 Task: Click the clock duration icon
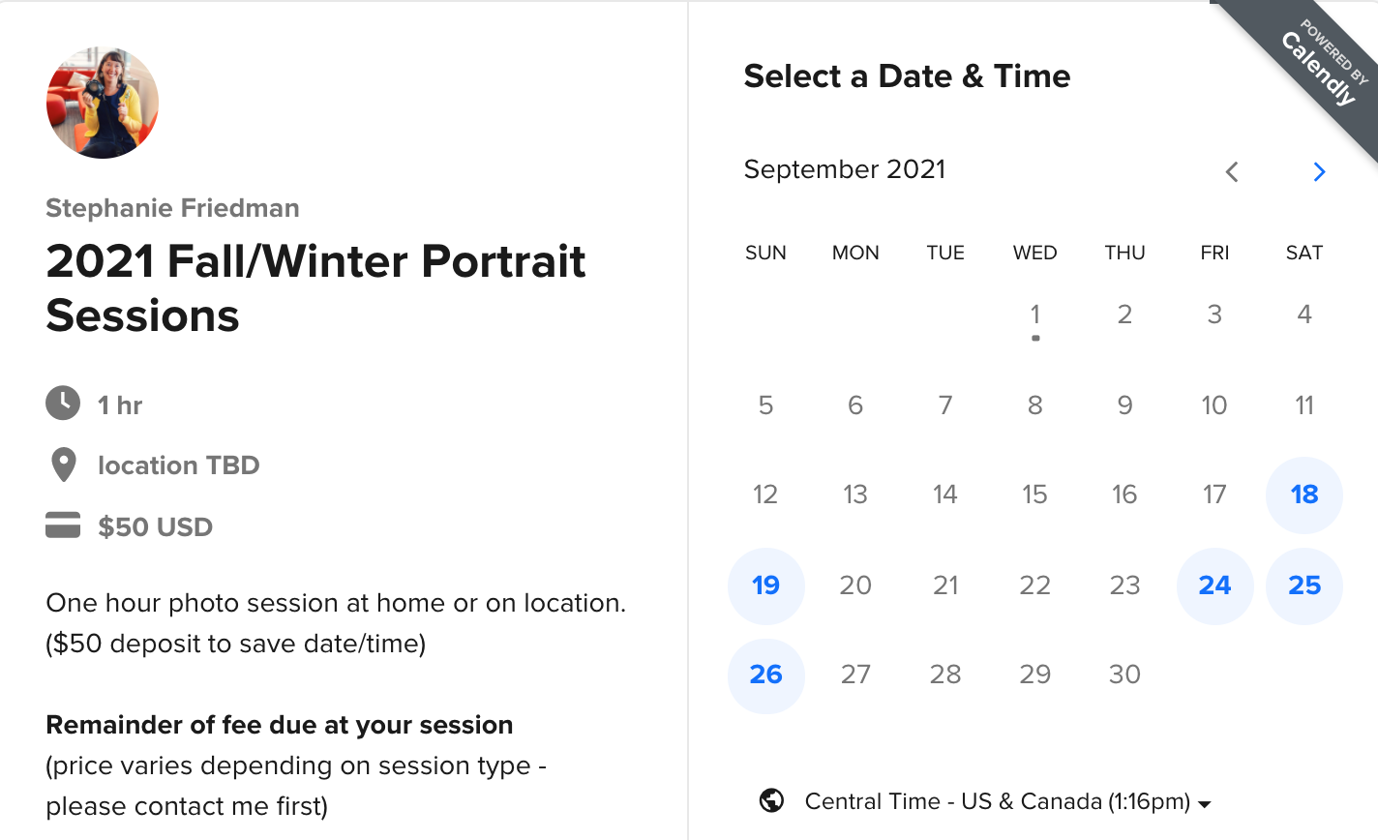point(63,404)
